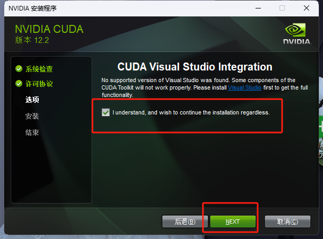Select the 安装 step in sidebar
The image size is (323, 239).
[x=32, y=116]
